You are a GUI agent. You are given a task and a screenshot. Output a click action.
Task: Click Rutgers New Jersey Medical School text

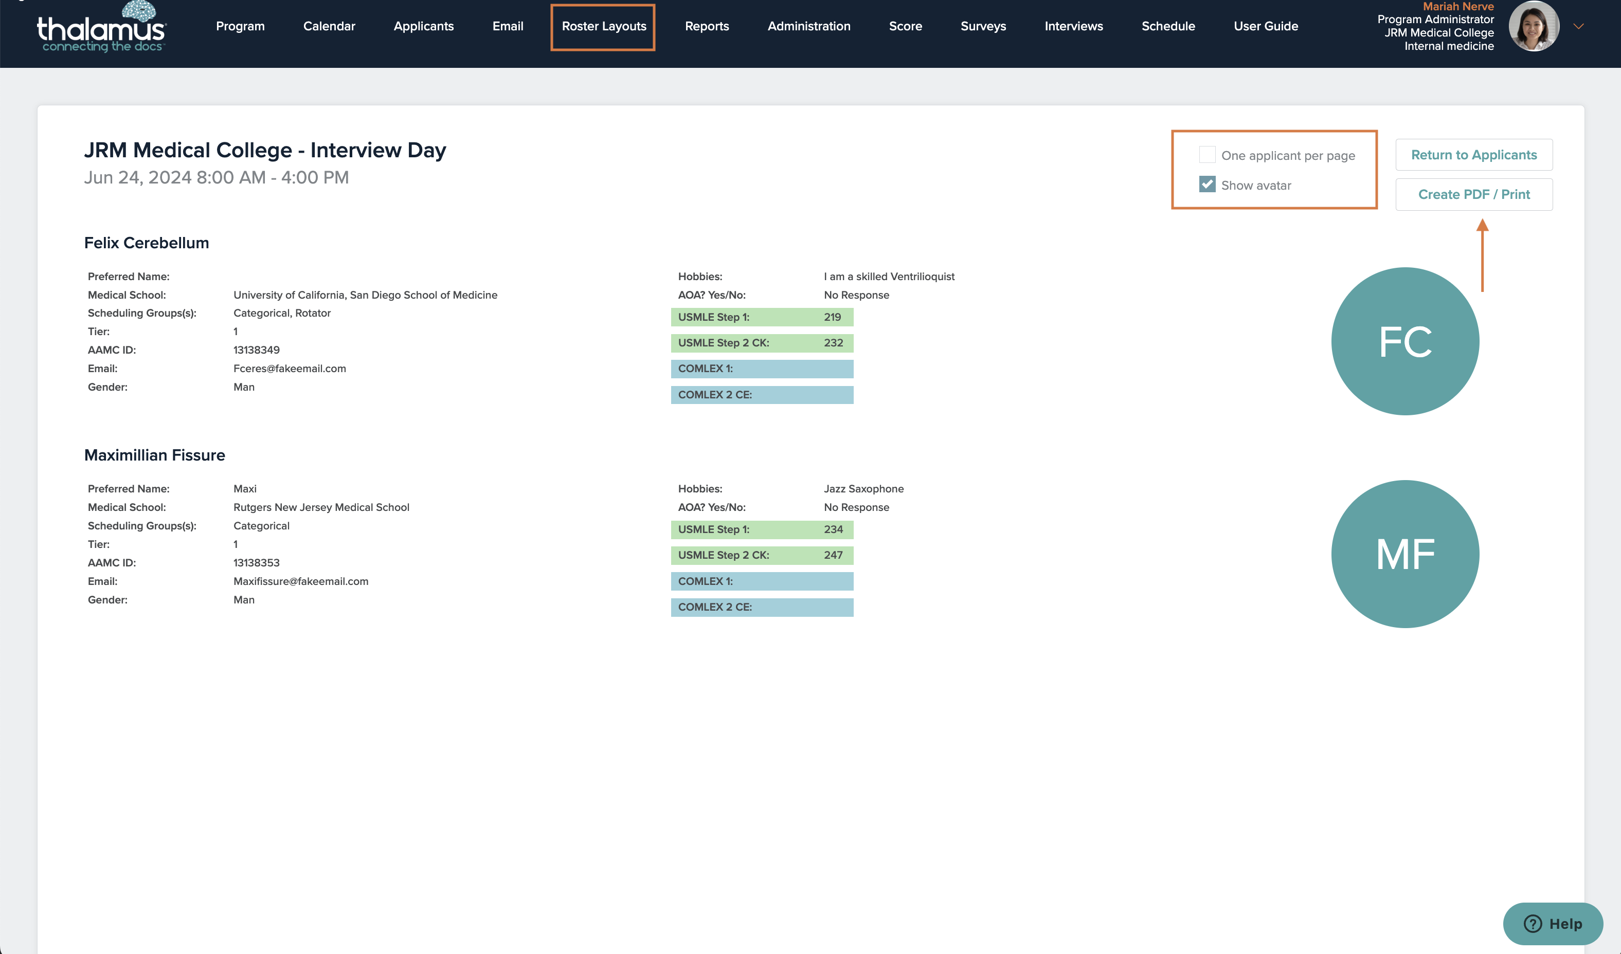pyautogui.click(x=321, y=507)
